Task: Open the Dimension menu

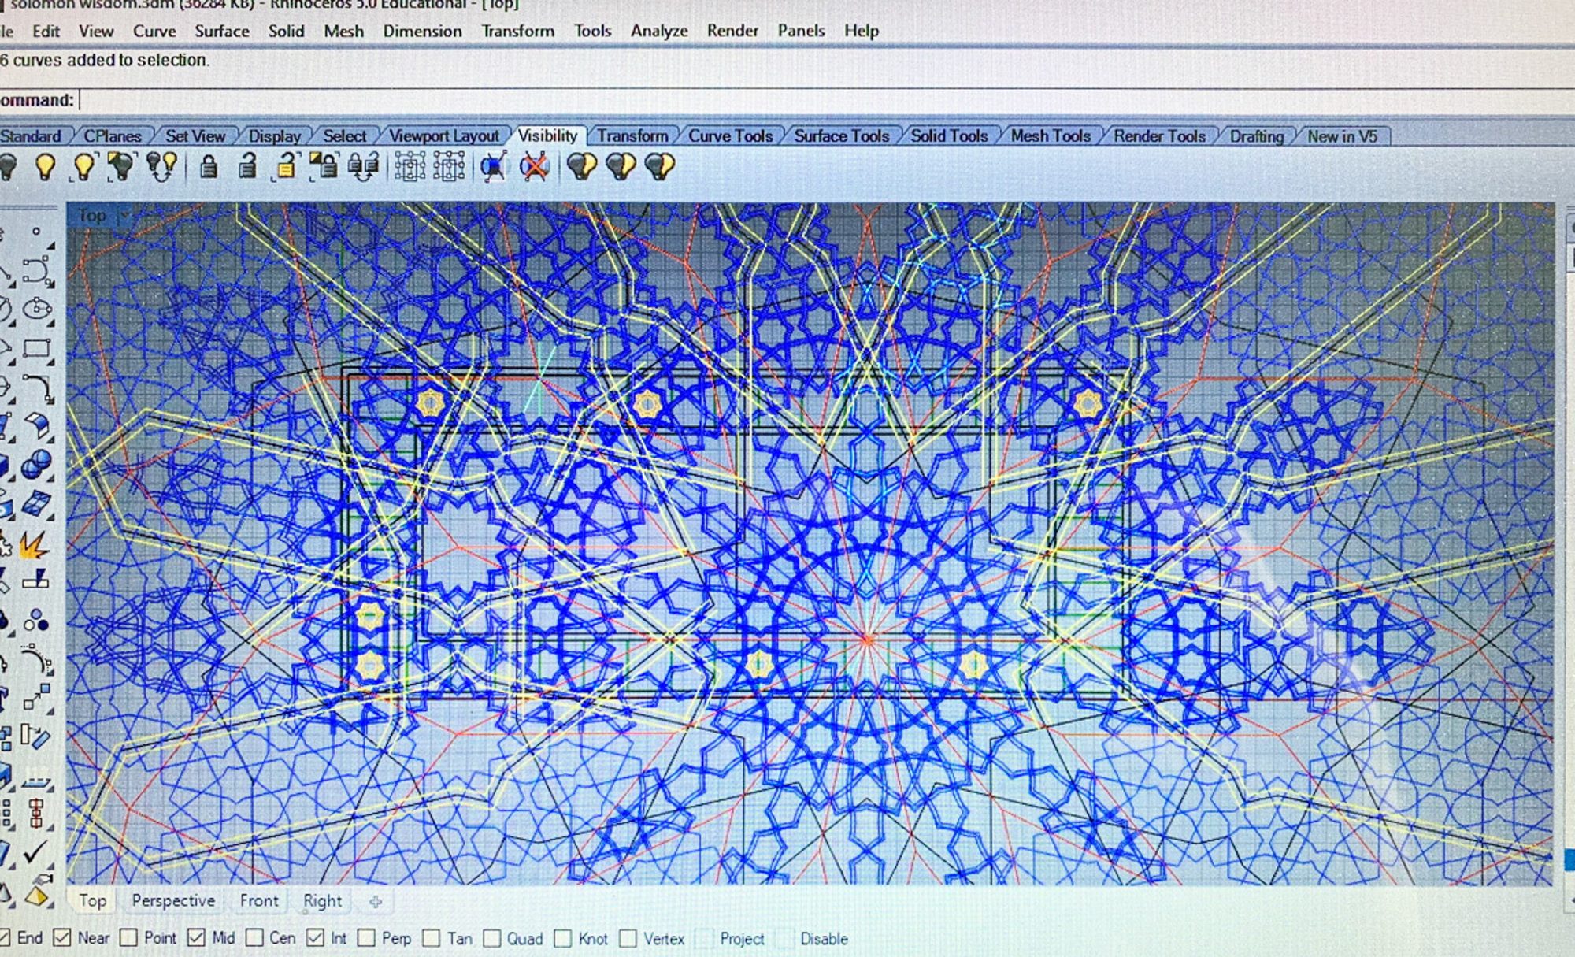Action: [x=422, y=32]
